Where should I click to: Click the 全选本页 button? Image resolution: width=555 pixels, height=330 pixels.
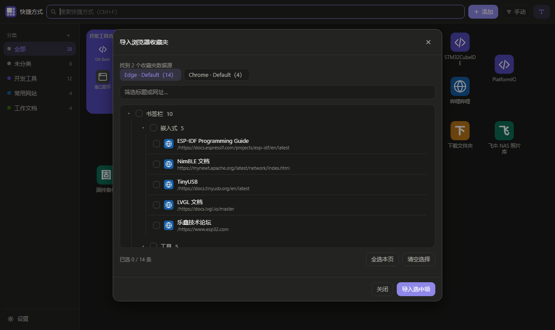[382, 259]
